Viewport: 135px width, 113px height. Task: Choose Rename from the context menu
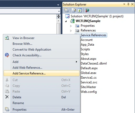tap(41, 103)
